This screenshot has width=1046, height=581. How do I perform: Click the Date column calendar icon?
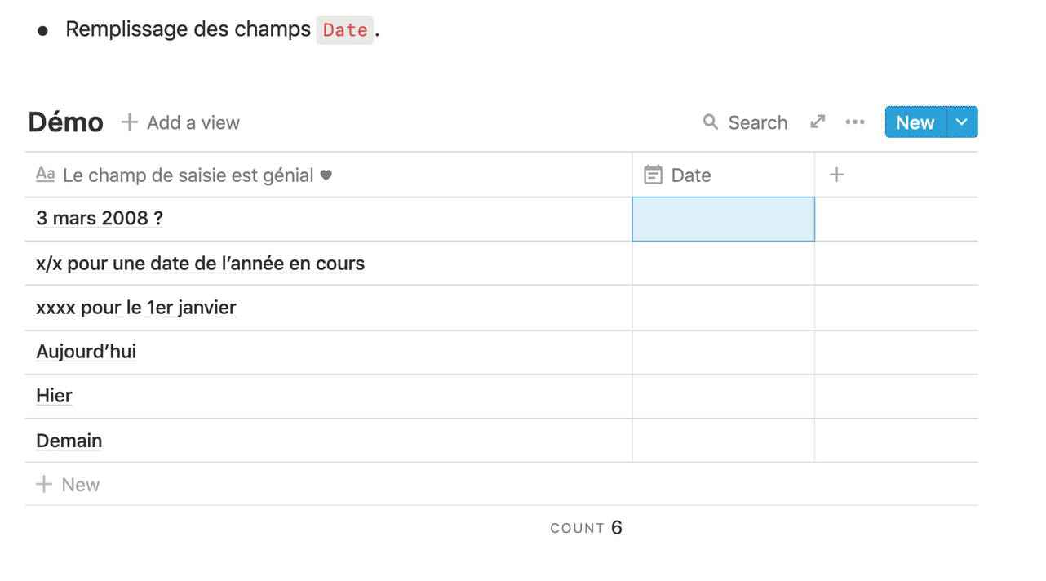coord(653,175)
